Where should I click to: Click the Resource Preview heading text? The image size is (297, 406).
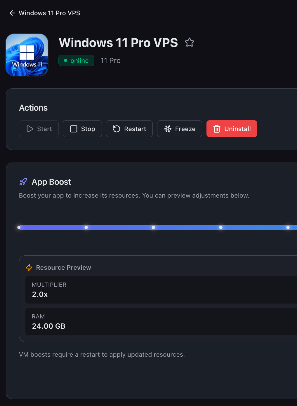[64, 267]
